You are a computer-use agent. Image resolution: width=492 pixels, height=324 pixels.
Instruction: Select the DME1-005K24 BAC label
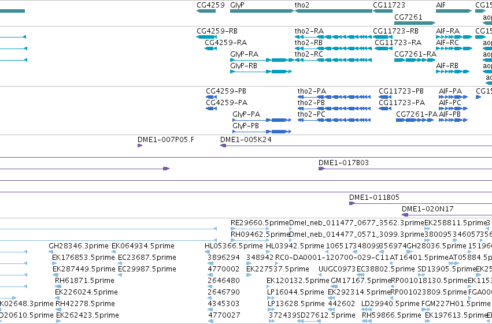tap(246, 140)
